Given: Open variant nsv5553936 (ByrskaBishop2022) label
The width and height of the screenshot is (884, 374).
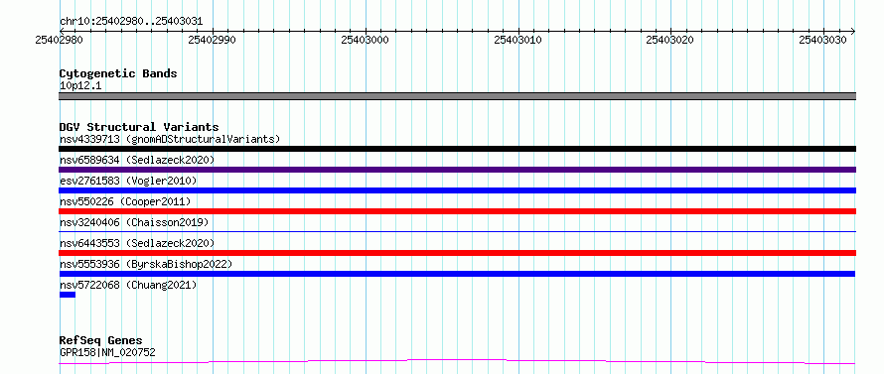Looking at the screenshot, I should point(146,264).
